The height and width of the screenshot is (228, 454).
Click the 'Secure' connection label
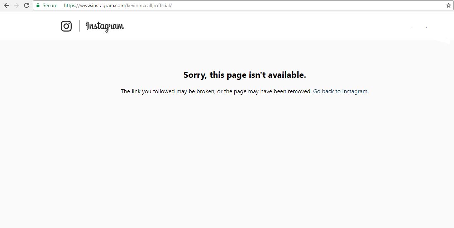coord(50,5)
